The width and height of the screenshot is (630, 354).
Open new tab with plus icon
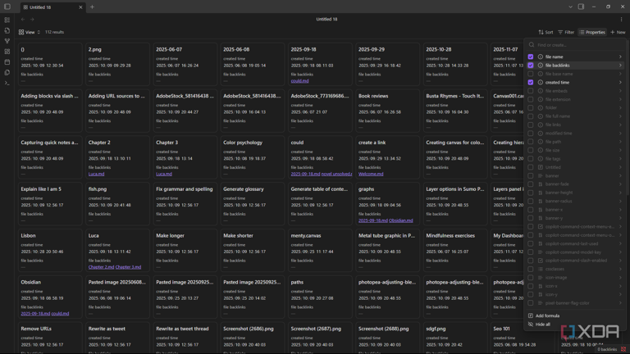tap(92, 7)
